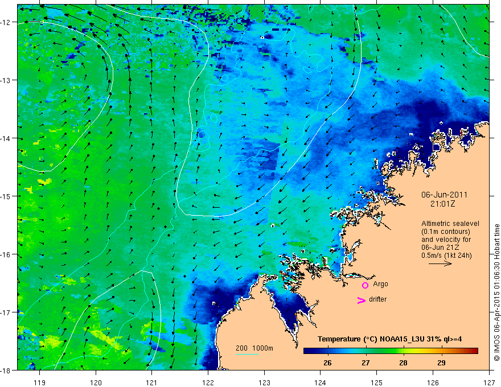Click the longitude label '126'
Image resolution: width=501 pixels, height=387 pixels.
433,382
